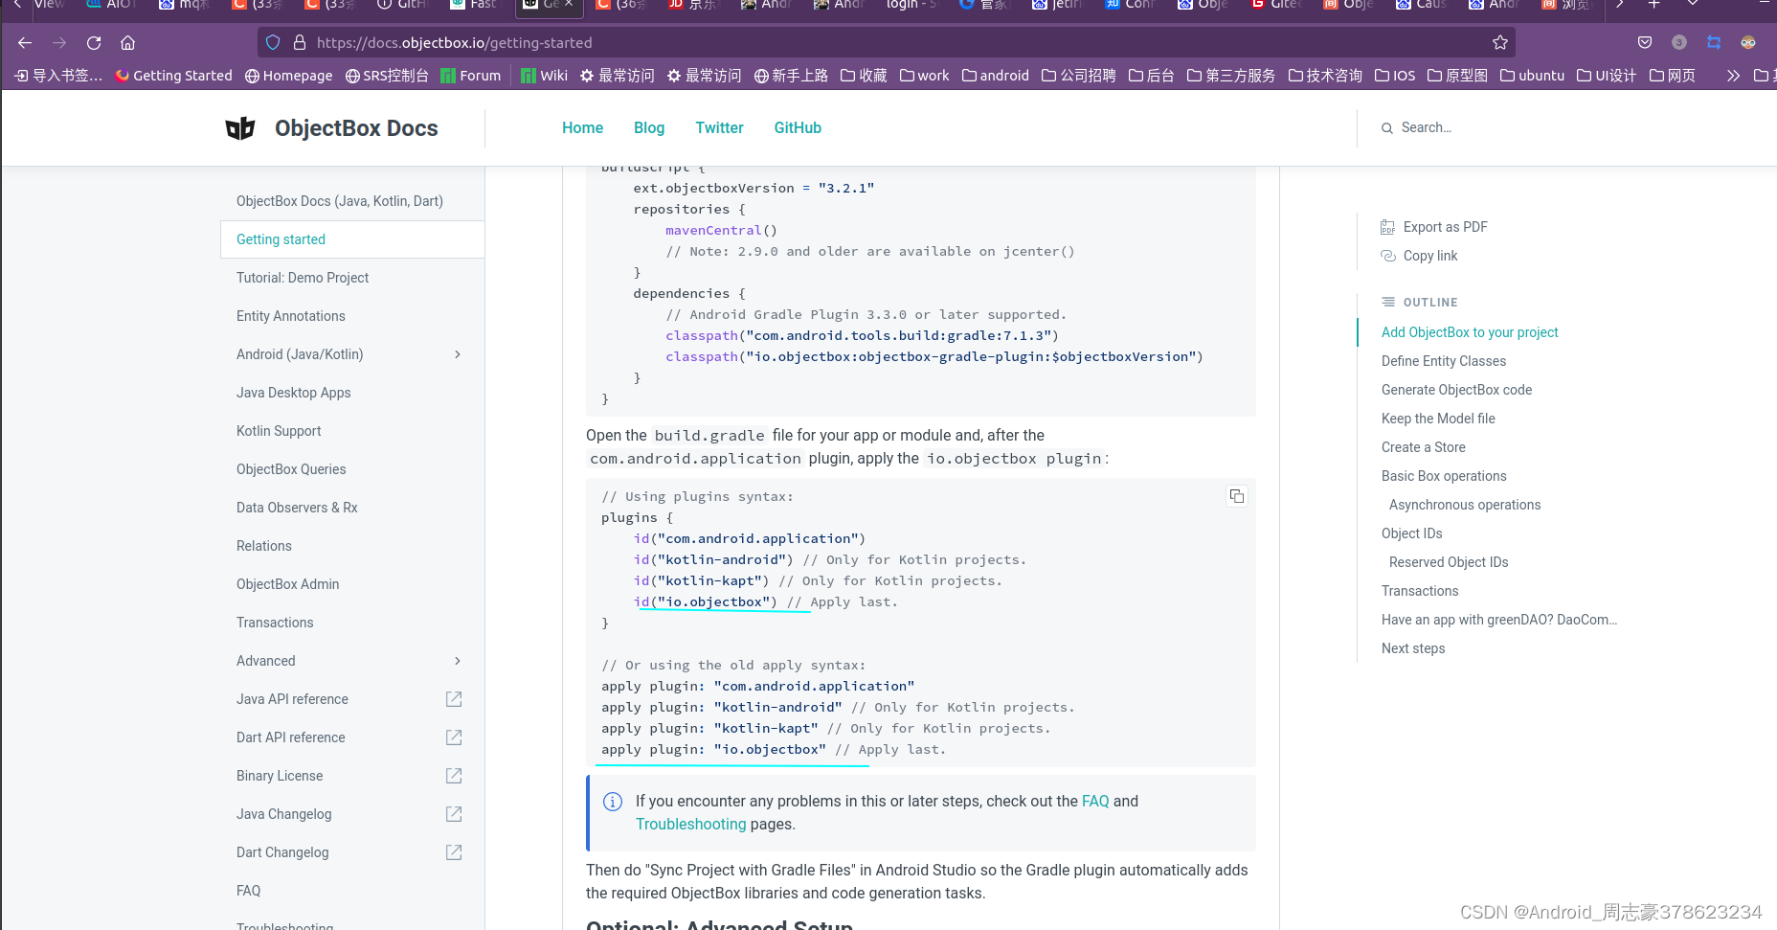Click the URL address bar
1777x930 pixels.
click(886, 42)
